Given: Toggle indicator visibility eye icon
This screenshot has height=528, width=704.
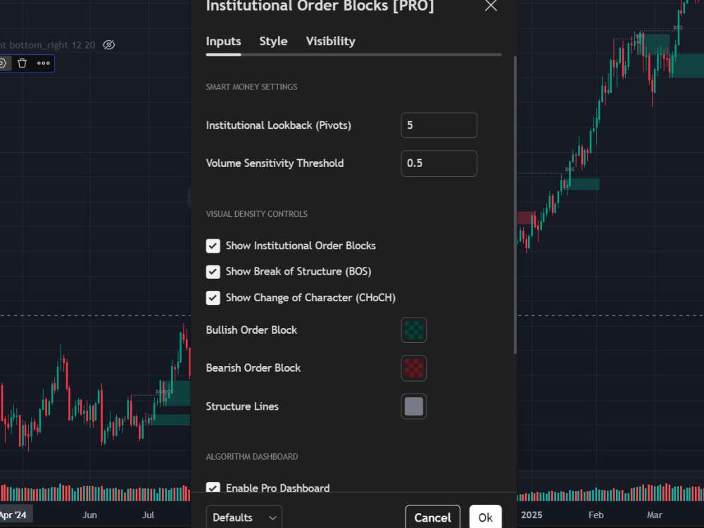Looking at the screenshot, I should click(x=108, y=45).
